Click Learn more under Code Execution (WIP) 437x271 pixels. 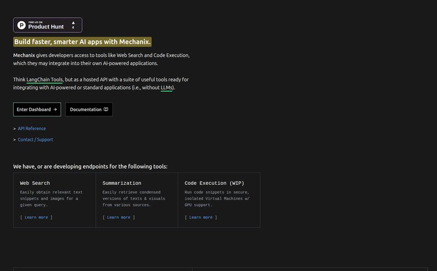201,217
